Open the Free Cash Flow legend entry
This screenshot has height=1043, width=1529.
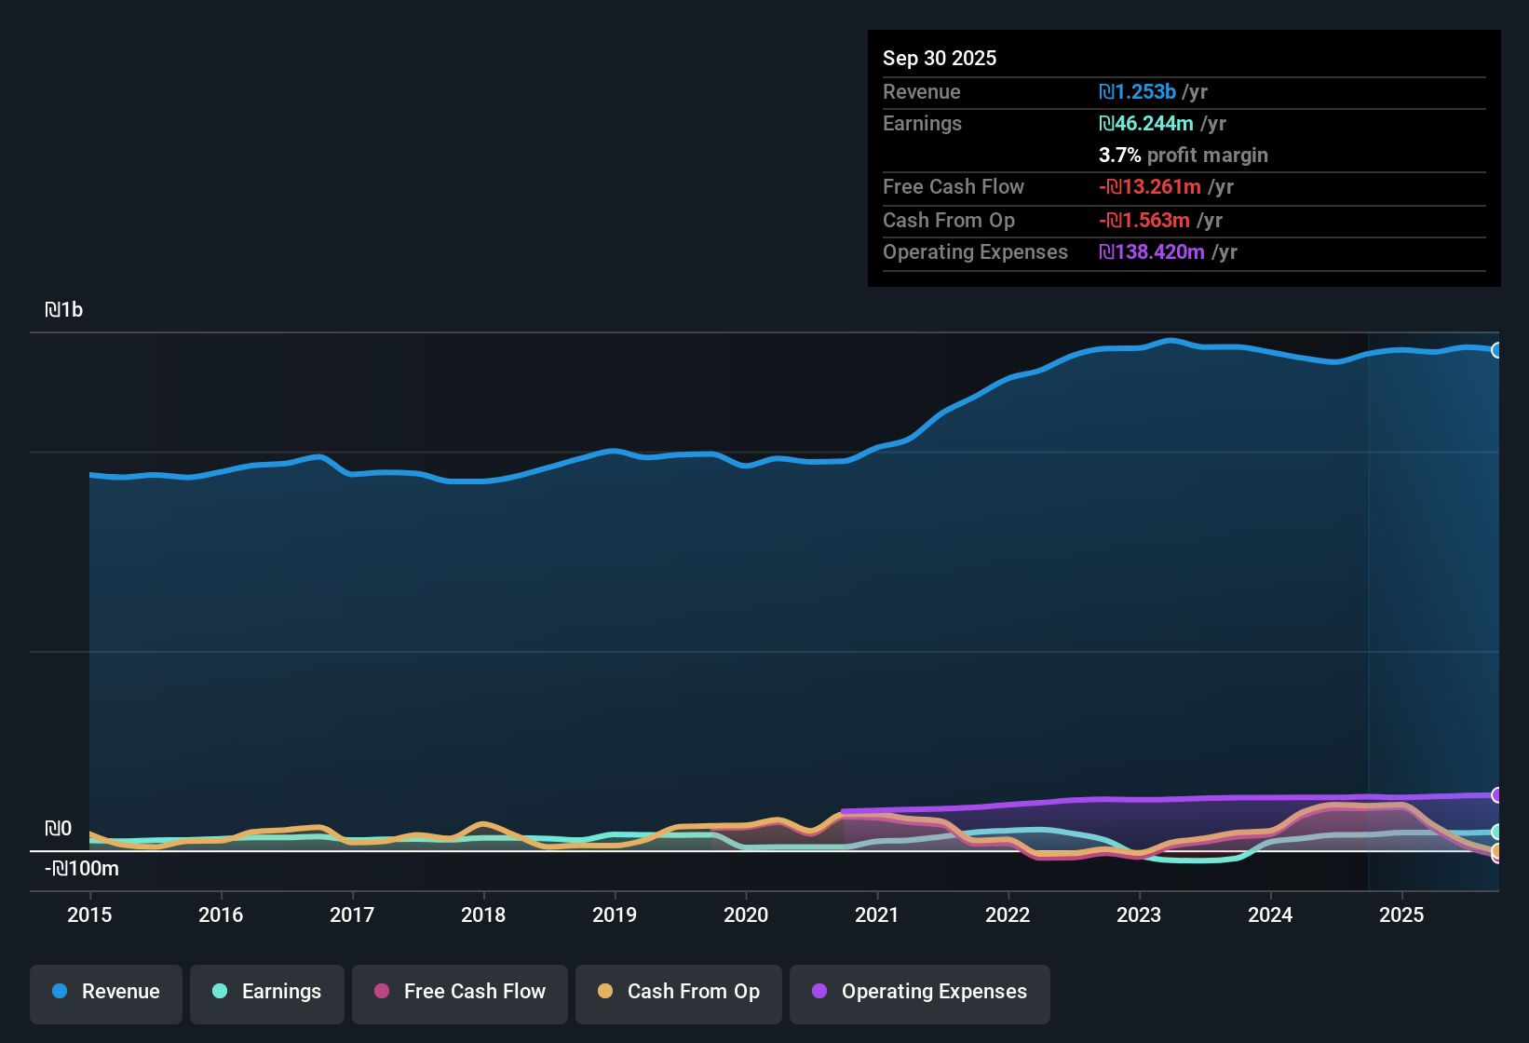point(459,994)
